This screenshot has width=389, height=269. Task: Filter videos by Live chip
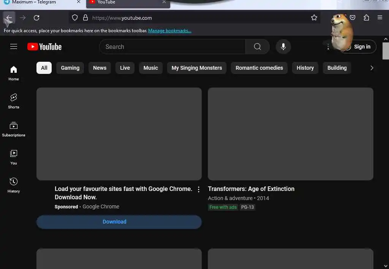(x=125, y=68)
